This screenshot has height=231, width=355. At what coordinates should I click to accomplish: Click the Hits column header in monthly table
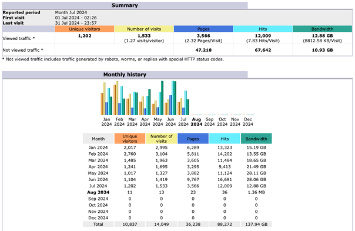[x=225, y=139]
